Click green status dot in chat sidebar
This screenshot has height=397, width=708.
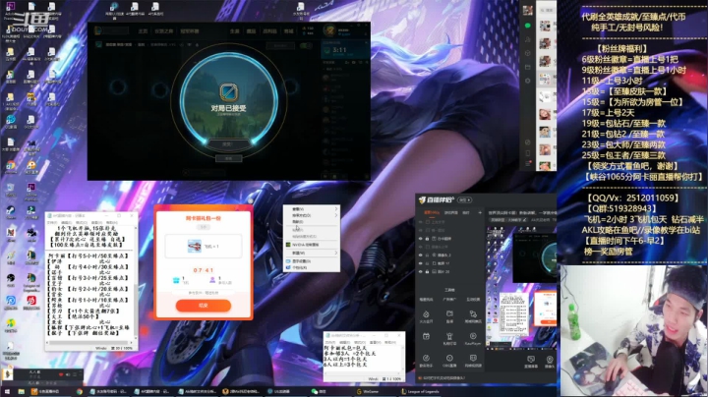coord(527,26)
